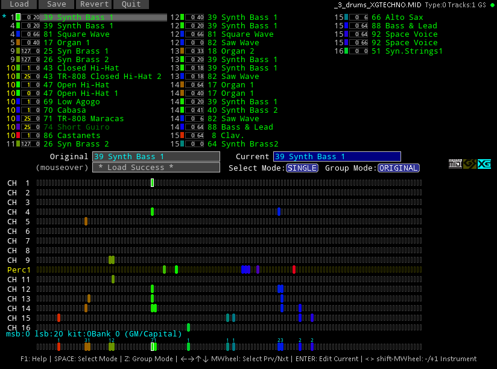Viewport: 497px width, 369px height.
Task: Toggle Select Mode SINGLE button
Action: click(x=302, y=168)
